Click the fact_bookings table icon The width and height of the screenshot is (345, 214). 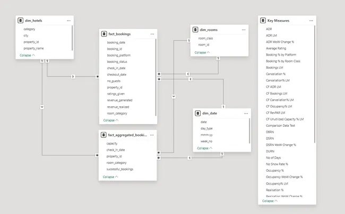tap(104, 34)
